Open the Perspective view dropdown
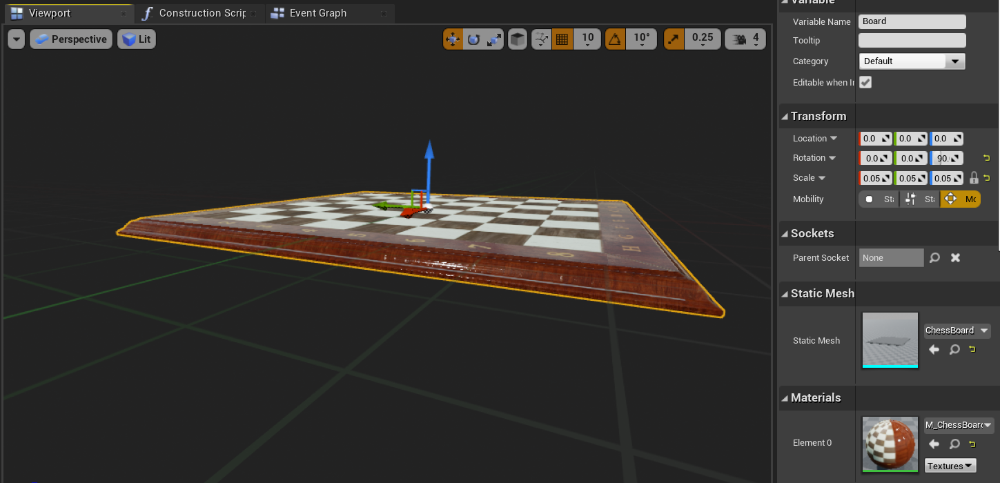This screenshot has width=1000, height=483. tap(70, 39)
